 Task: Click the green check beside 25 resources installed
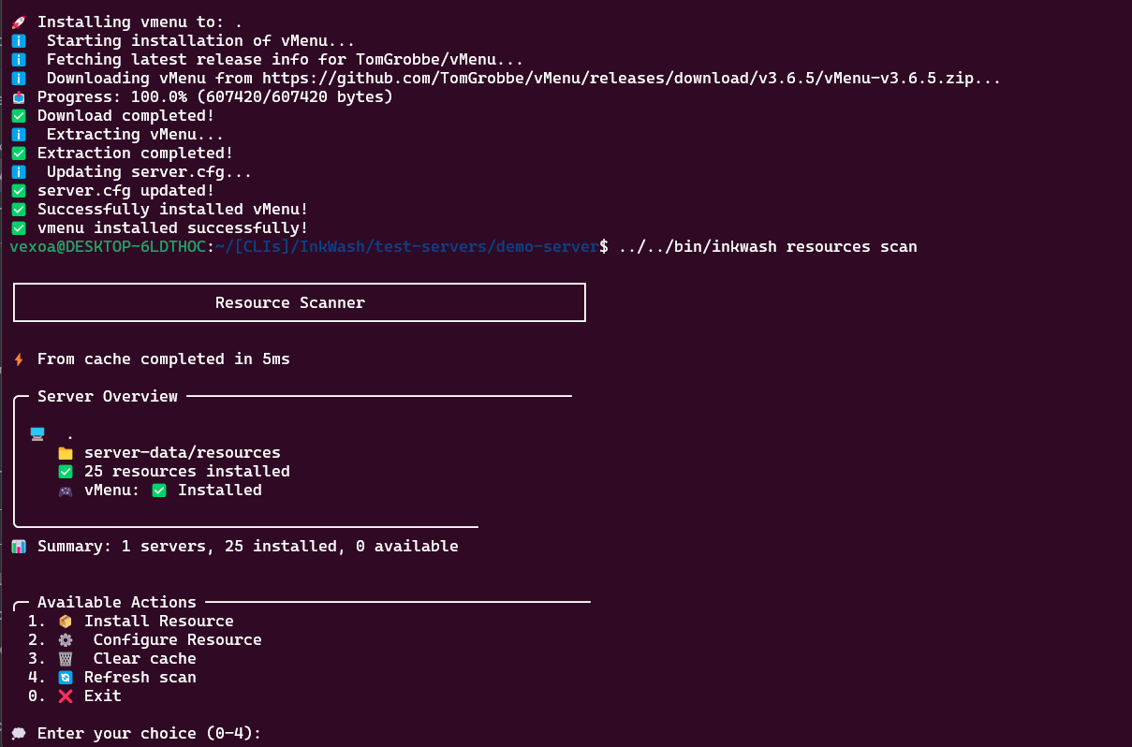[x=66, y=471]
